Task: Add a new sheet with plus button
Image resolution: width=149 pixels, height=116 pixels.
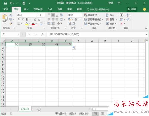Action: pyautogui.click(x=39, y=109)
